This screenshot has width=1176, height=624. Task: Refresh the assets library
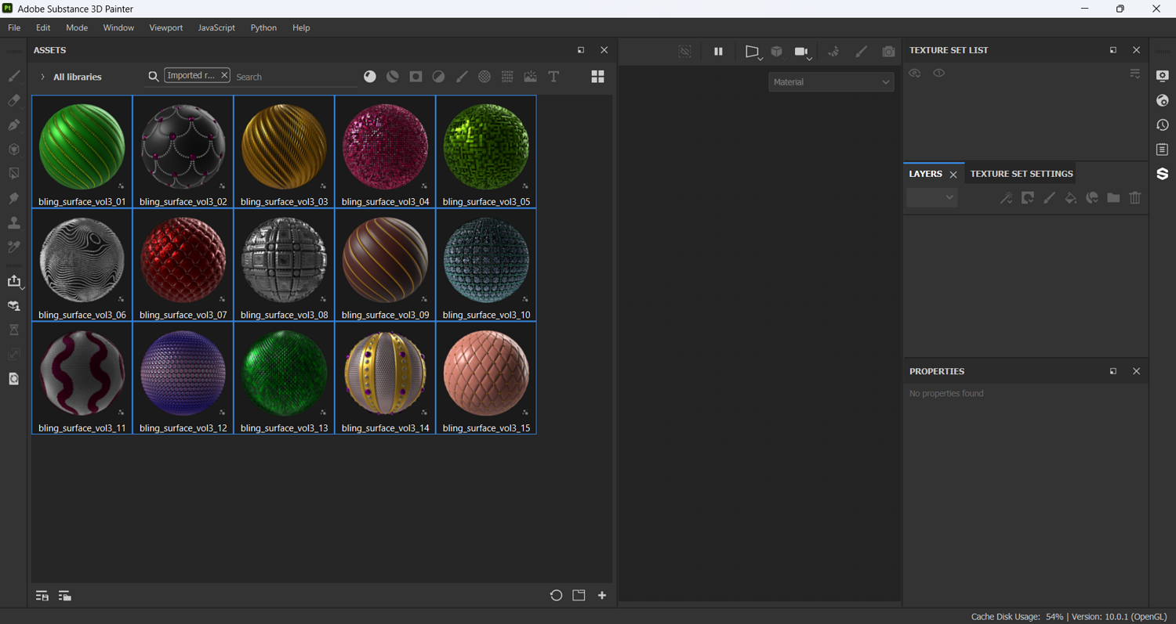pos(556,595)
